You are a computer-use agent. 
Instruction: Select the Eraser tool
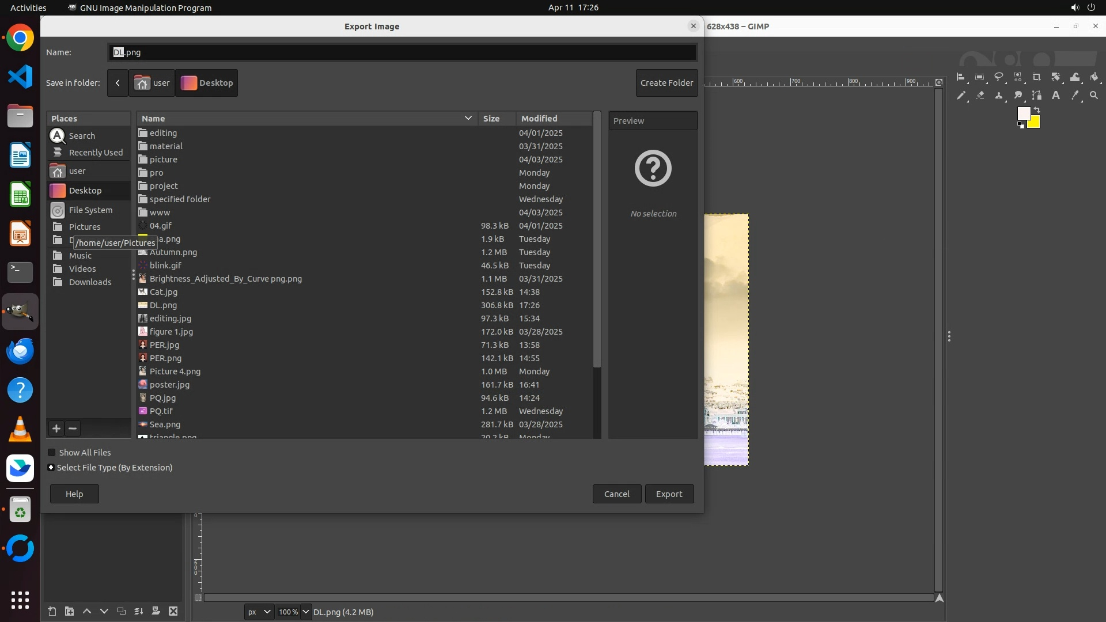(980, 96)
